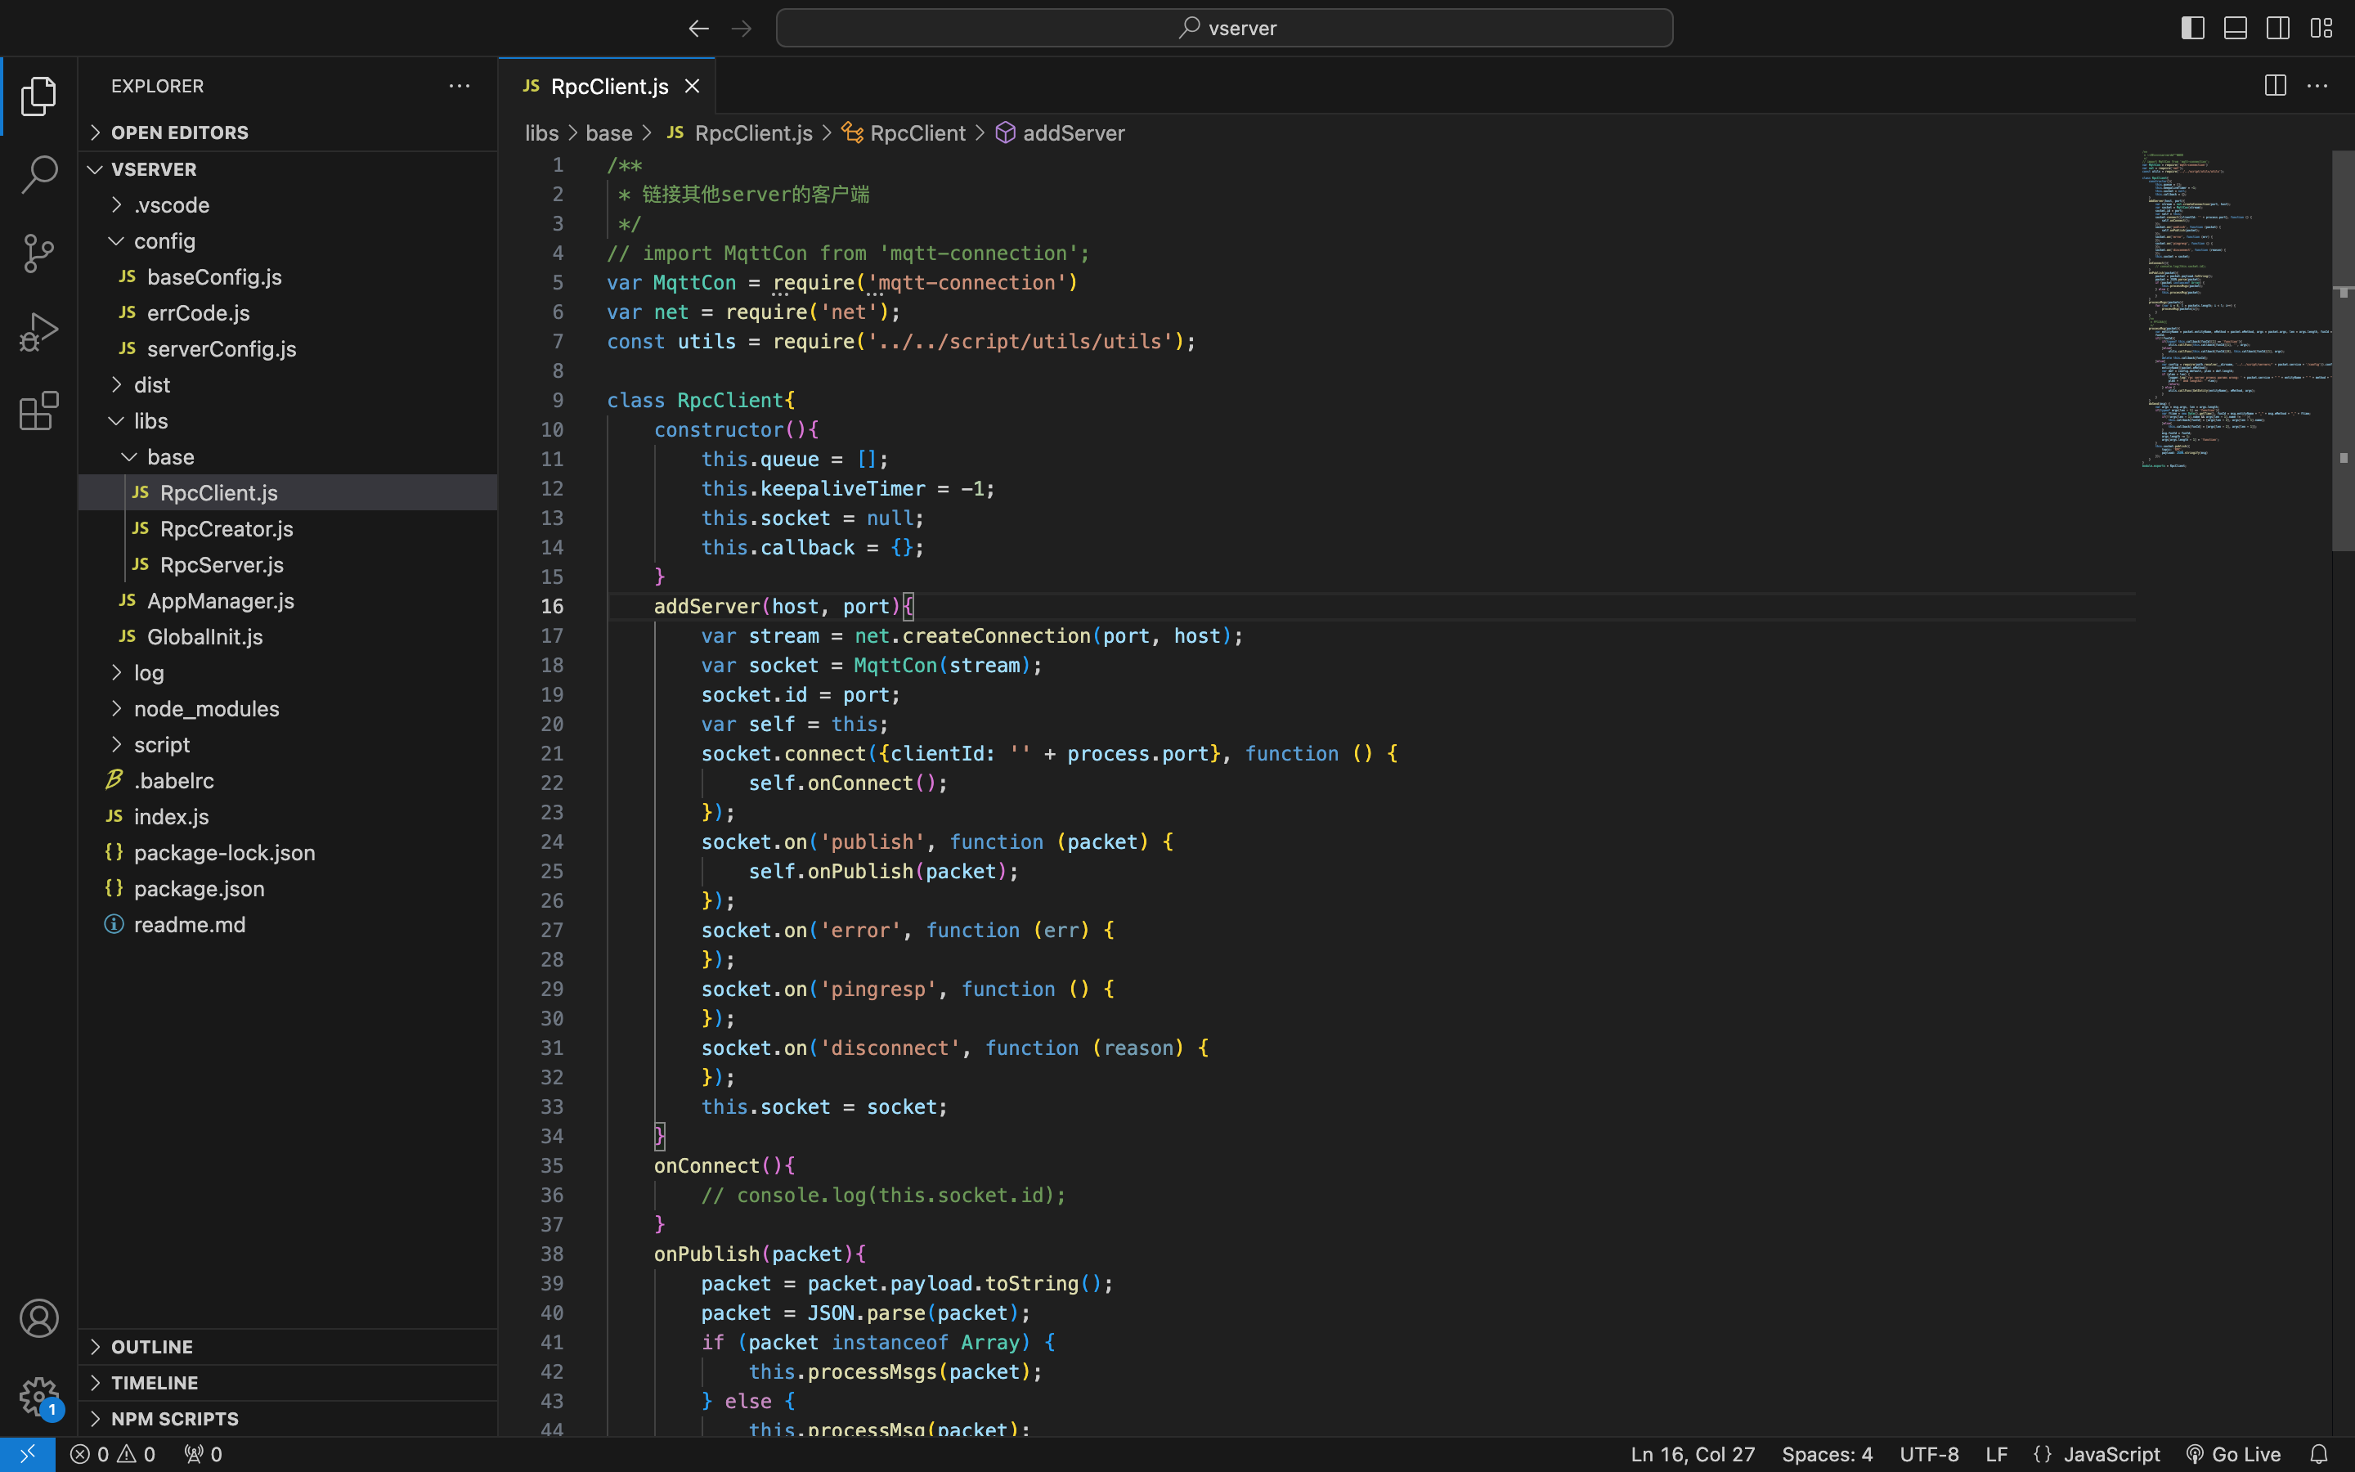
Task: Open GlobalInit.js file
Action: 288,638
